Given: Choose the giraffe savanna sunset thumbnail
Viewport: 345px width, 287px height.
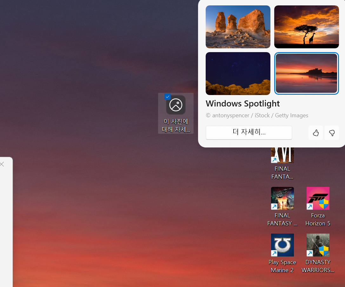Looking at the screenshot, I should coord(306,27).
